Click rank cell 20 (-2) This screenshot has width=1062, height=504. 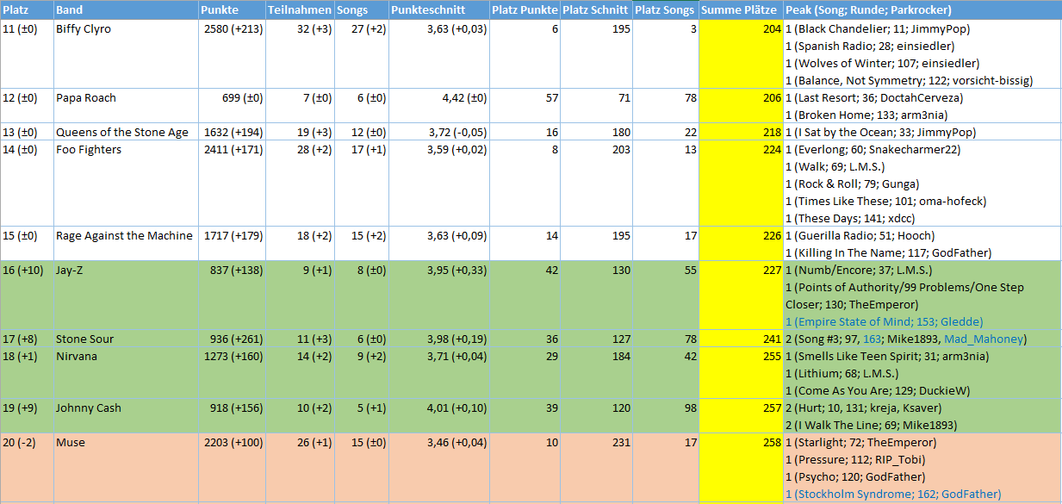pyautogui.click(x=26, y=468)
